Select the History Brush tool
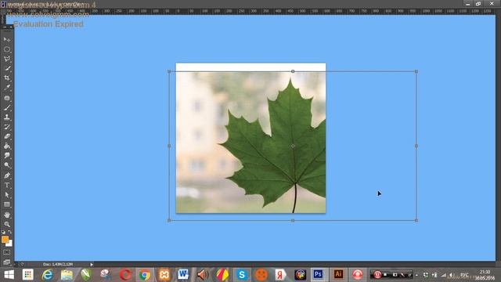Screen dimensions: 501x282 [7, 127]
